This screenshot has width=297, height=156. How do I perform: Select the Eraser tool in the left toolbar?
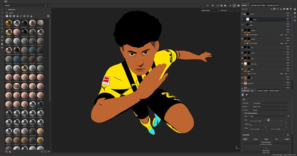point(2,13)
